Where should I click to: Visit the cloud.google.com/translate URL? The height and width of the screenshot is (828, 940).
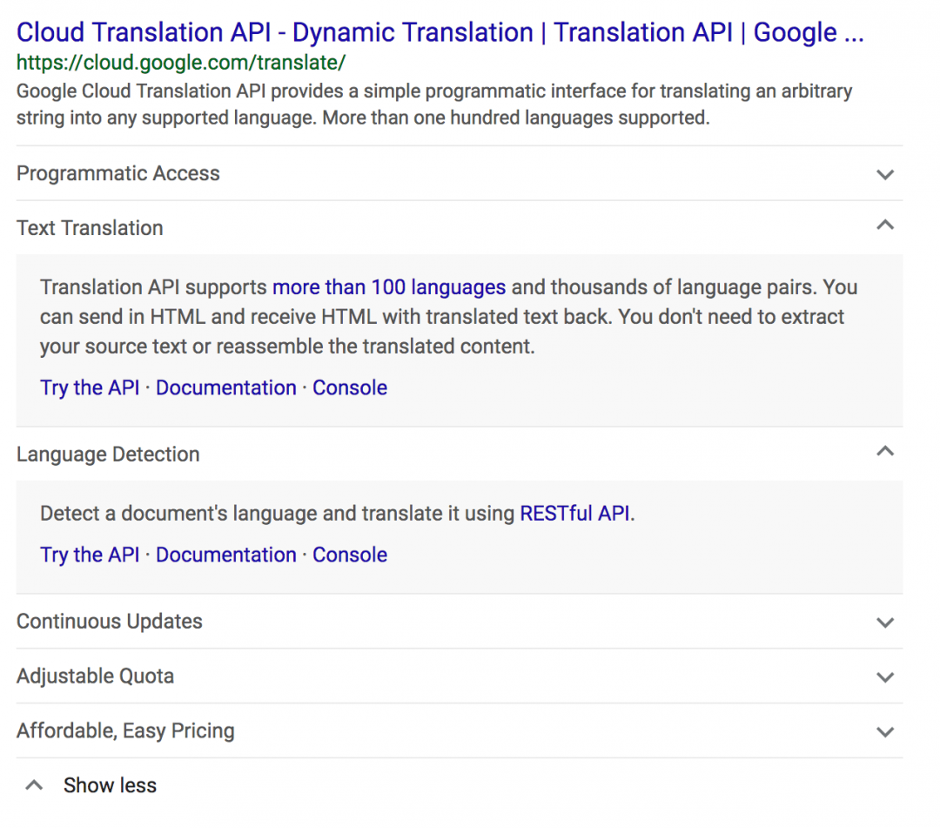pyautogui.click(x=182, y=63)
